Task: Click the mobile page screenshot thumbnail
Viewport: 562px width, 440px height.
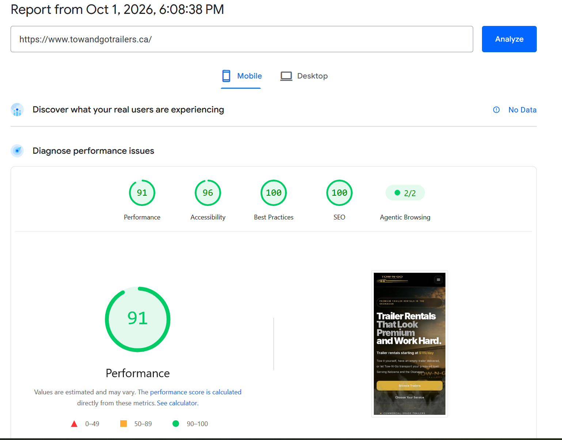Action: 410,344
